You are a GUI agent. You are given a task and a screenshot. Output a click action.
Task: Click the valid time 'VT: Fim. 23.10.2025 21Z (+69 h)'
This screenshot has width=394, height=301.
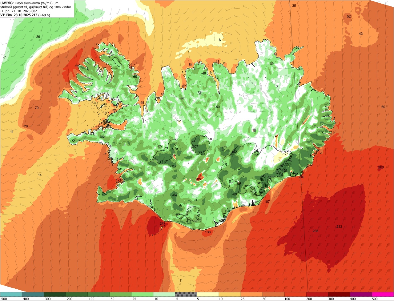pos(25,15)
